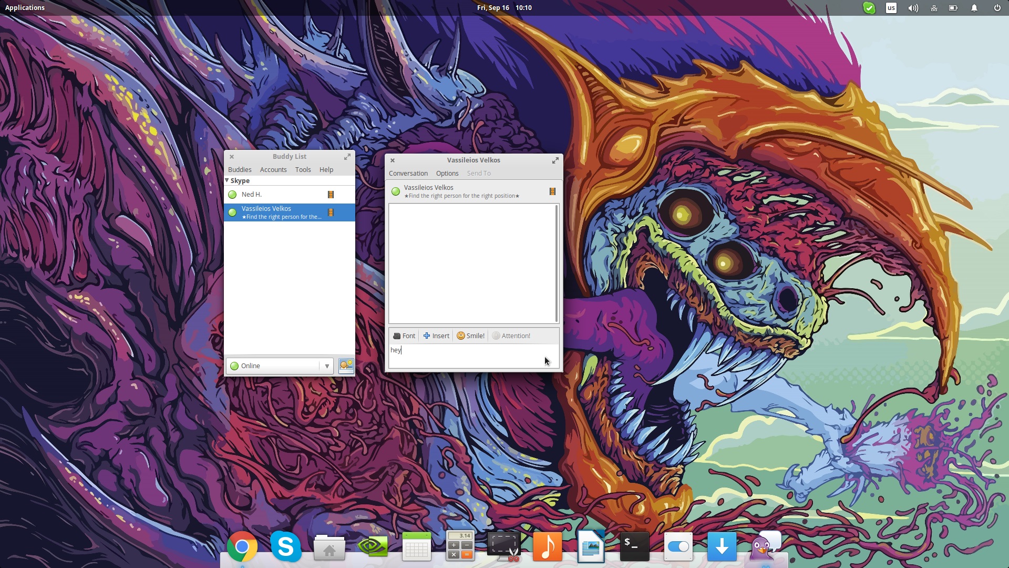Open Google Chrome from the dock
The height and width of the screenshot is (568, 1009).
pos(242,547)
